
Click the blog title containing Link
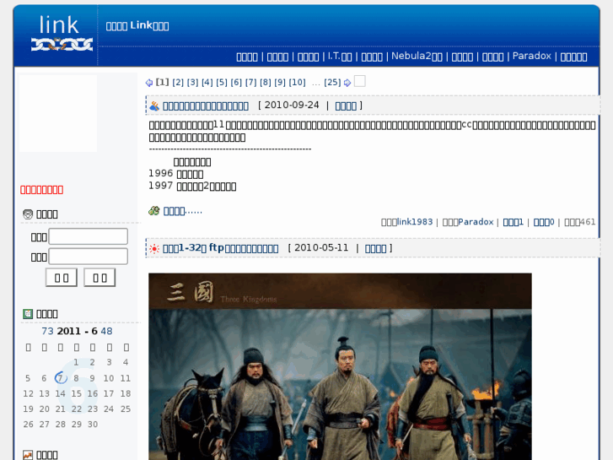point(137,26)
